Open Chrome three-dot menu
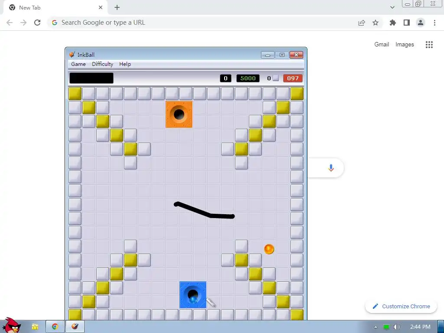The image size is (444, 333). [434, 23]
